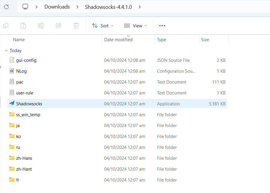
Task: Click the ja folder icon
Action: coord(12,125)
